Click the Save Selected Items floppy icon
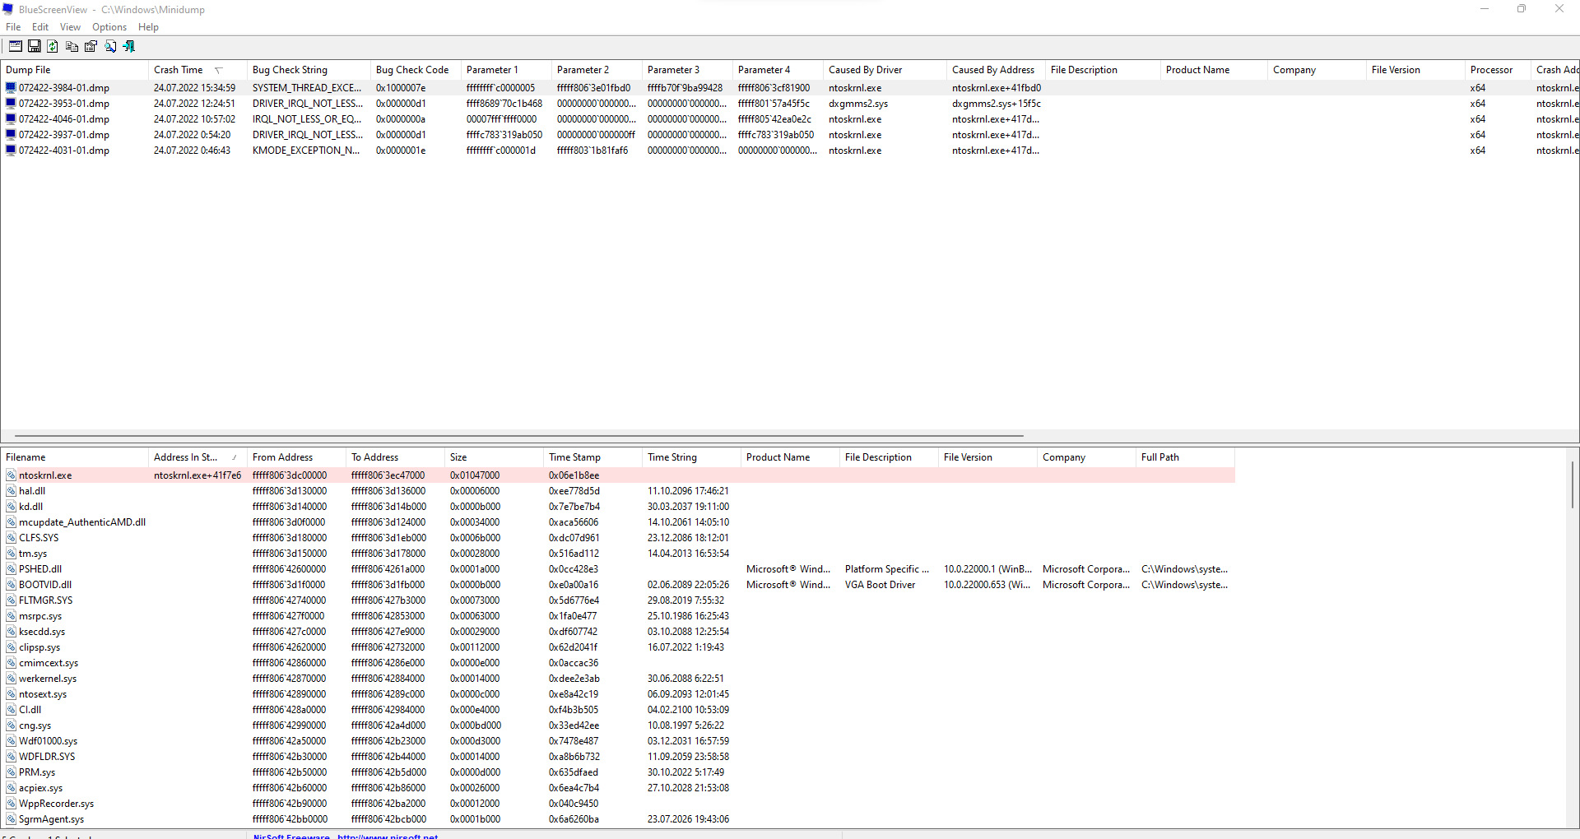This screenshot has height=839, width=1580. (35, 46)
